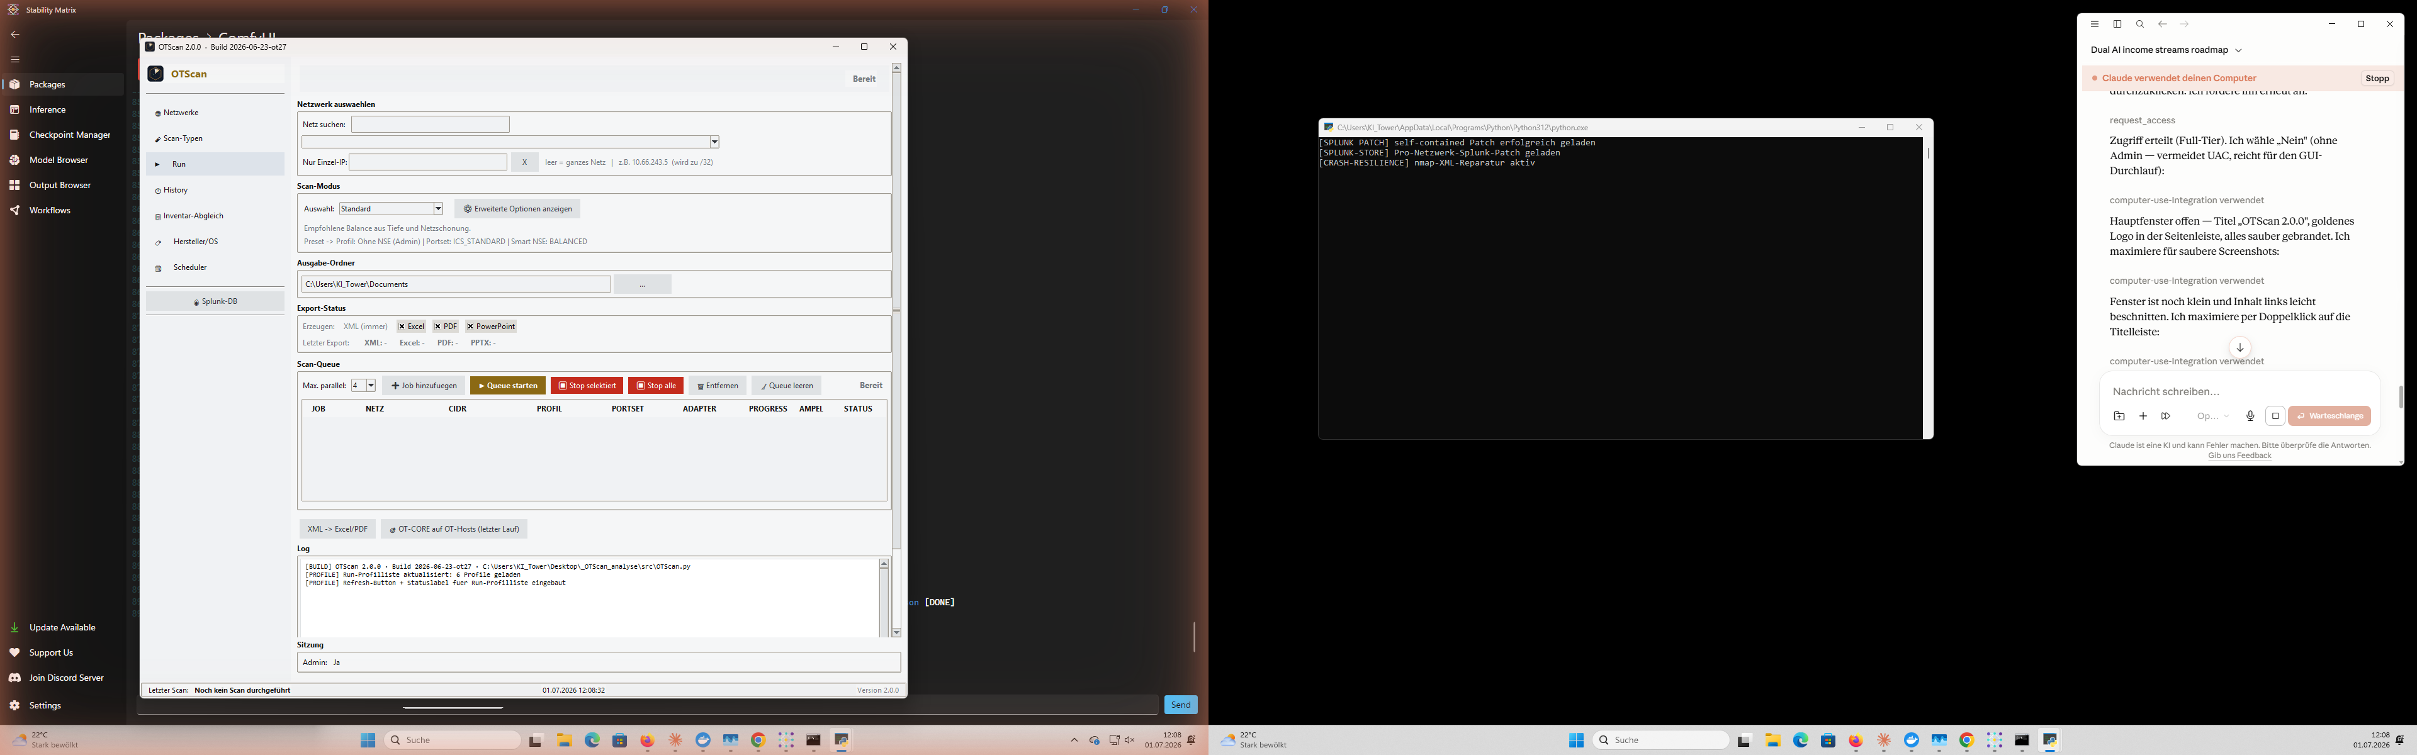The height and width of the screenshot is (755, 2417).
Task: Switch to the Netzwerke section
Action: pos(215,113)
